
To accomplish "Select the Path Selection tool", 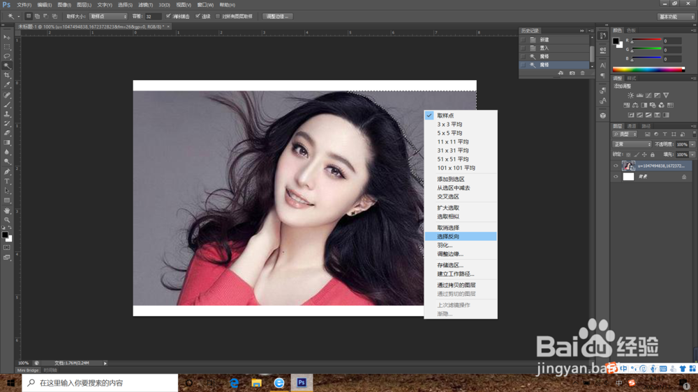I will pos(7,191).
